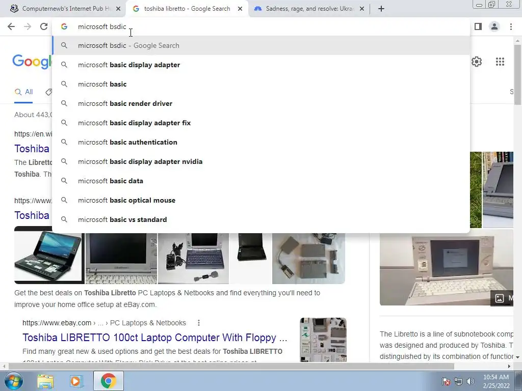Open the eBay result thumbnail image
The height and width of the screenshot is (391, 522).
pyautogui.click(x=323, y=340)
